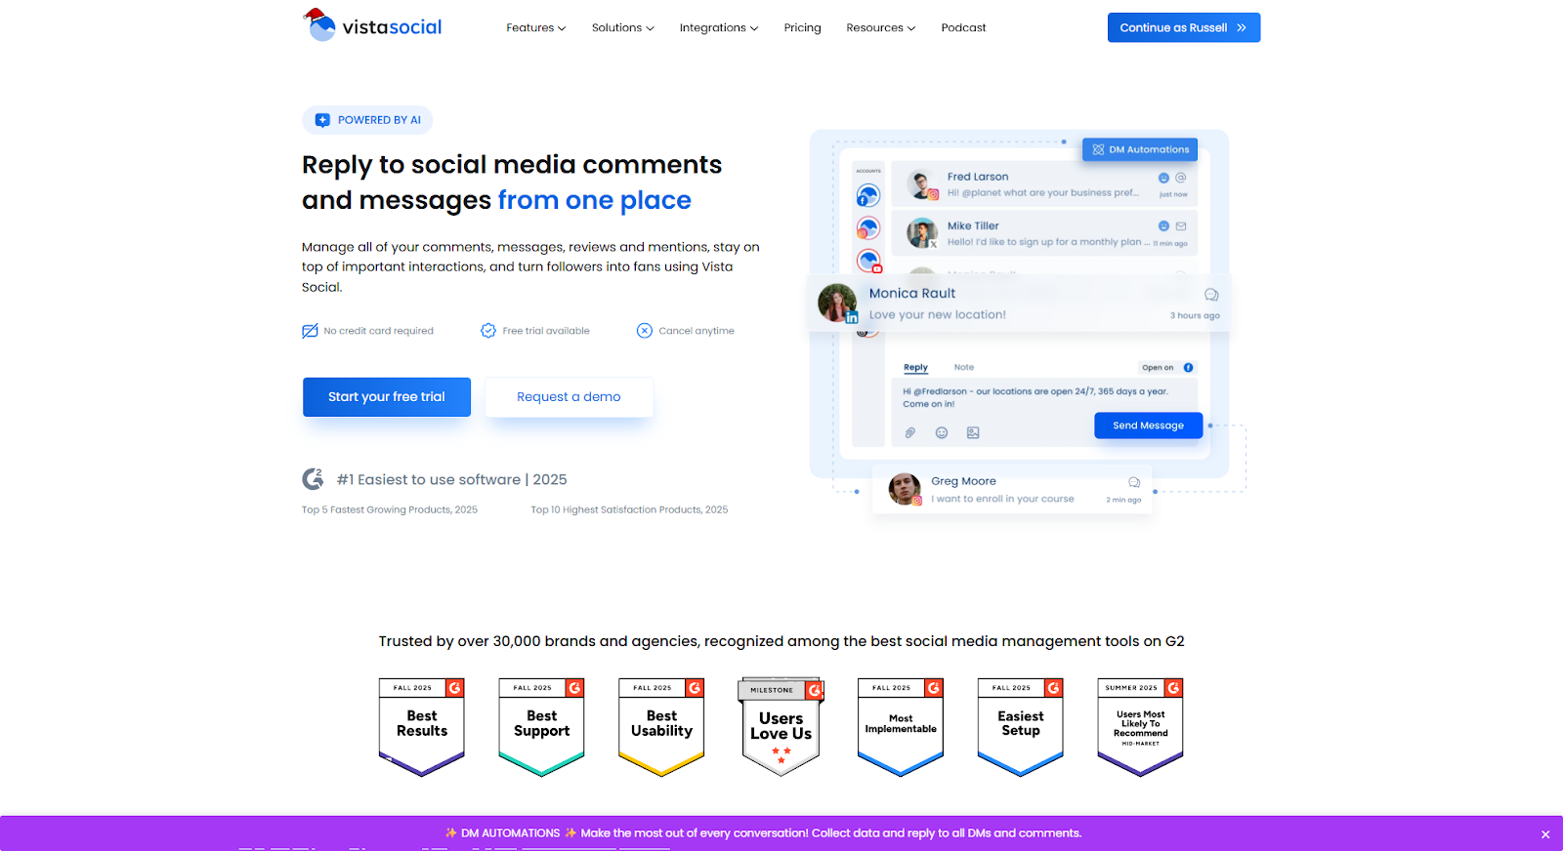Close the purple DM Automations banner
This screenshot has height=851, width=1563.
[x=1545, y=834]
